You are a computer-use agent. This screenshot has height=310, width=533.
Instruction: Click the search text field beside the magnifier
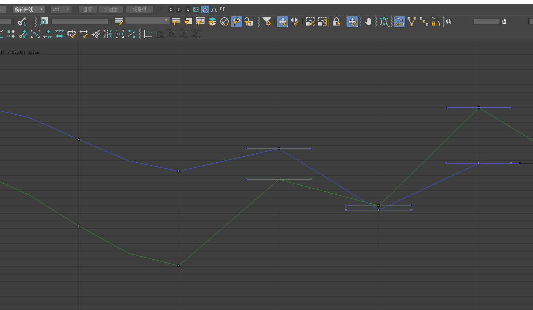coord(80,21)
